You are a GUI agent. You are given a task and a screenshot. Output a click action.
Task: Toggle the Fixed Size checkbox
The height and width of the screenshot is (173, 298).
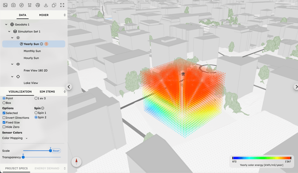4,122
